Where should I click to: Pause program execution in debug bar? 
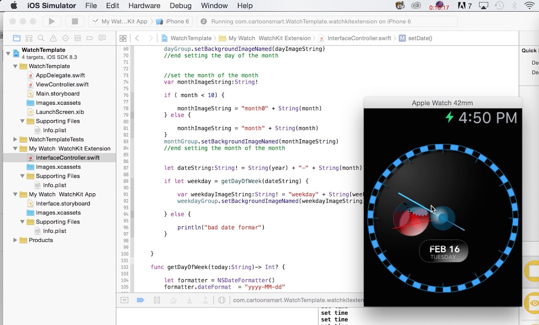point(157,300)
